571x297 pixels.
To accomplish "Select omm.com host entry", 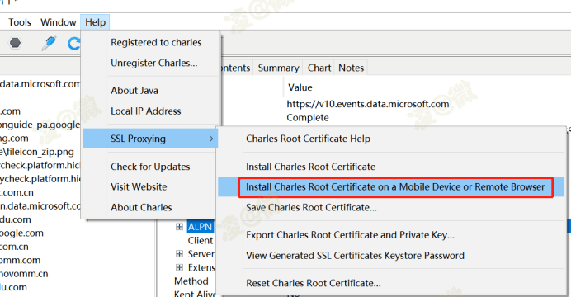I will click(x=21, y=260).
